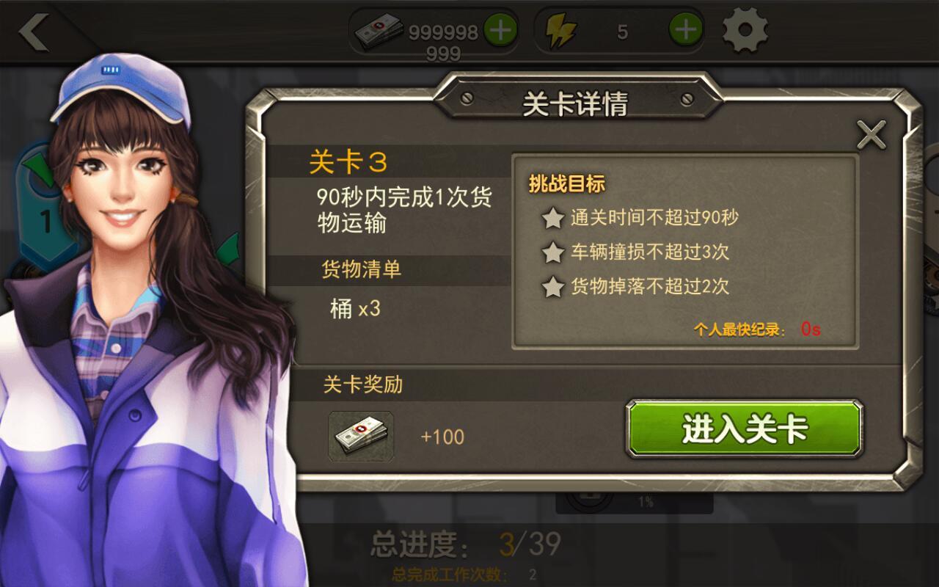This screenshot has width=939, height=587.
Task: Tap the reward cash icon under 关卡奖励
Action: pyautogui.click(x=361, y=437)
